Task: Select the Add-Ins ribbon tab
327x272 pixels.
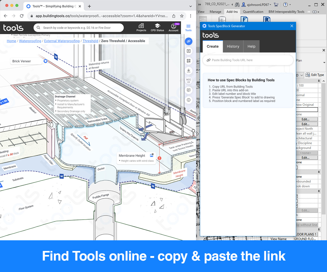Action: 232,12
